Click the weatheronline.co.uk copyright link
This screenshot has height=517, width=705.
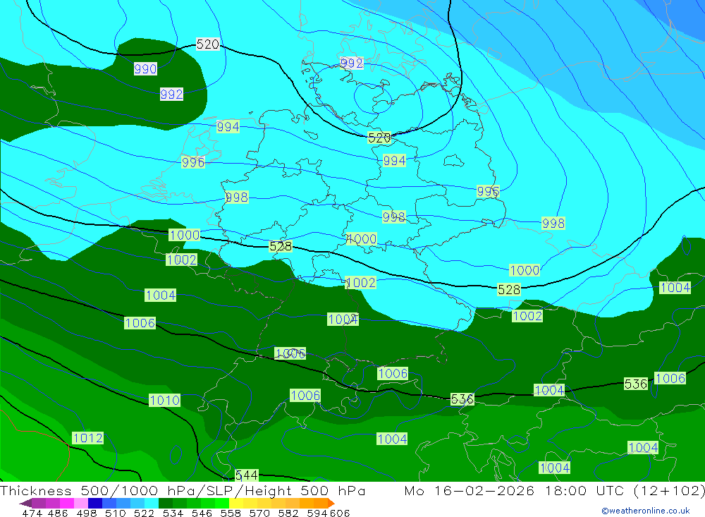tap(646, 511)
